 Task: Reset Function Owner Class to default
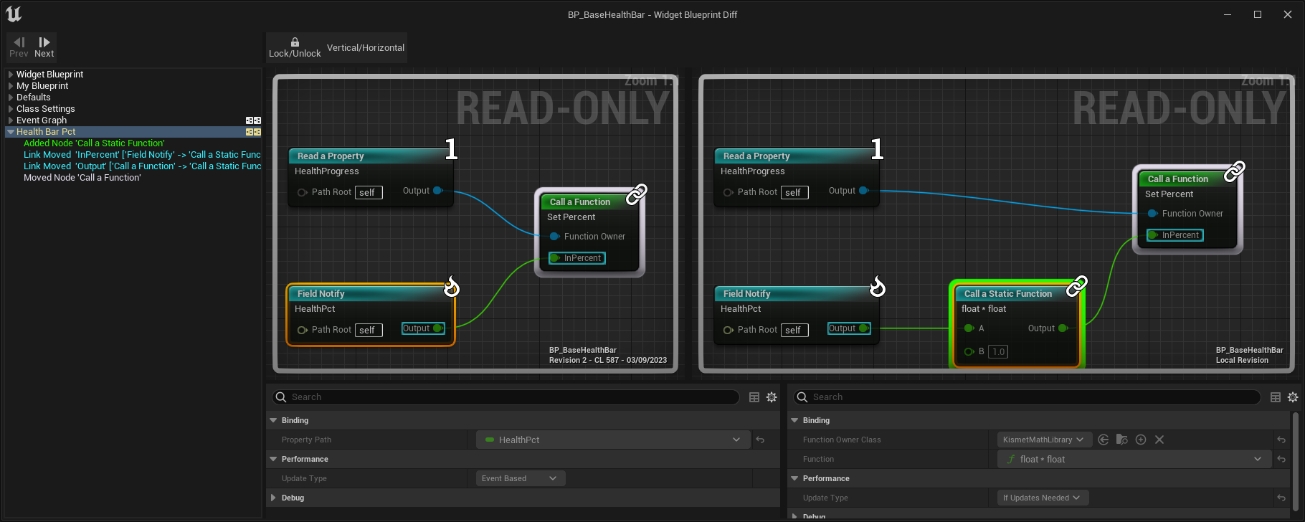click(1281, 440)
